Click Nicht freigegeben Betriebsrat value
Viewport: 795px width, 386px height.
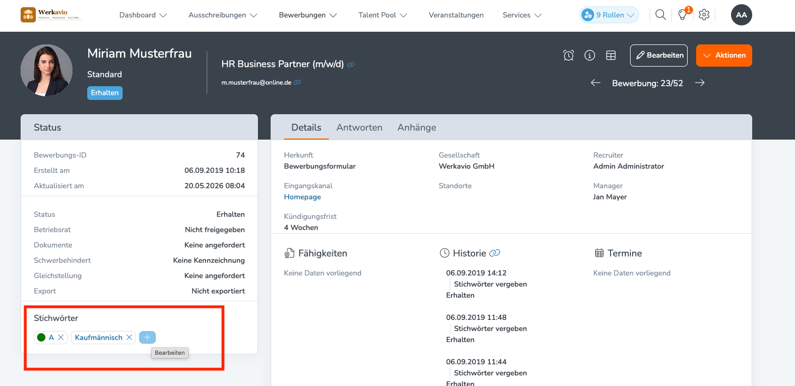pyautogui.click(x=215, y=229)
